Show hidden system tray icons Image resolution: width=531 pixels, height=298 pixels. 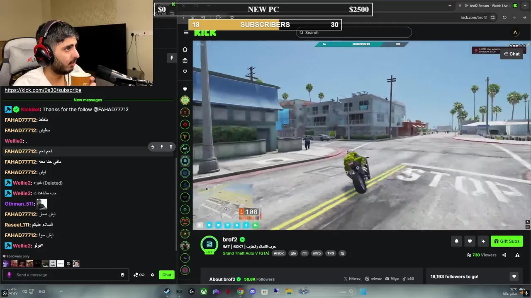click(61, 291)
